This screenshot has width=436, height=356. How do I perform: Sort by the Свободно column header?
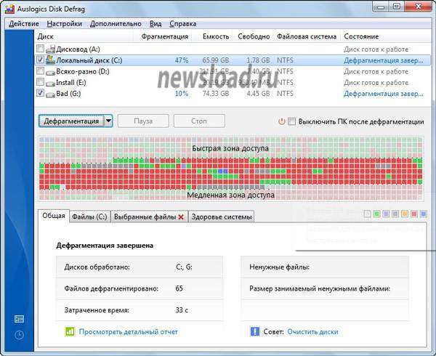[x=254, y=36]
